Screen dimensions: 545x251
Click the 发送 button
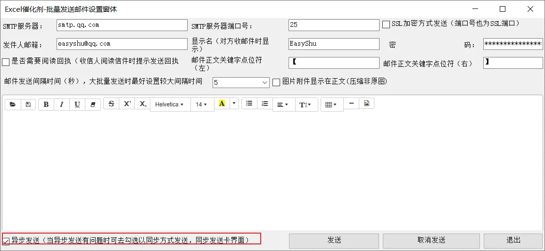click(x=334, y=240)
